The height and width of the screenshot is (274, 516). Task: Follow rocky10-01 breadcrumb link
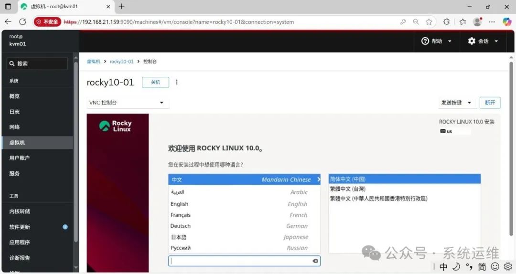click(x=121, y=62)
